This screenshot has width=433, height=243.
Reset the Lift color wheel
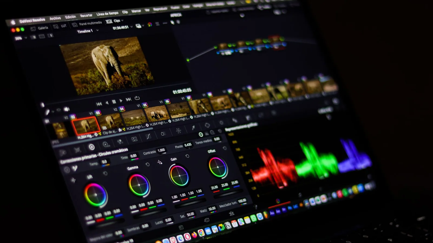point(105,173)
